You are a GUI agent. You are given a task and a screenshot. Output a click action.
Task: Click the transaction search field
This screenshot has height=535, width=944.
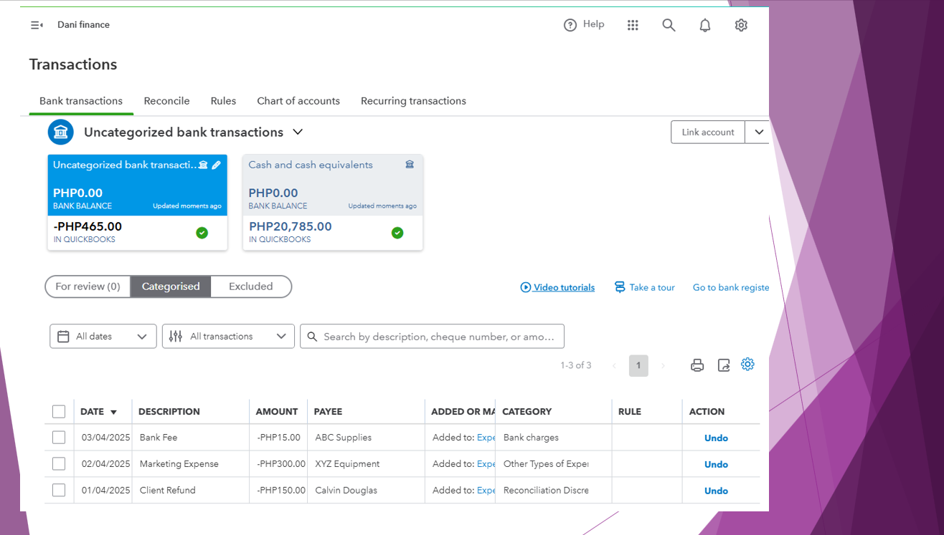pyautogui.click(x=438, y=337)
